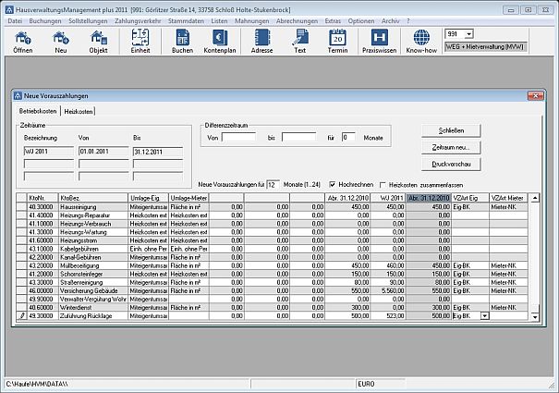Image resolution: width=559 pixels, height=393 pixels.
Task: Select the Müllbeseitigung row
Action: (273, 265)
